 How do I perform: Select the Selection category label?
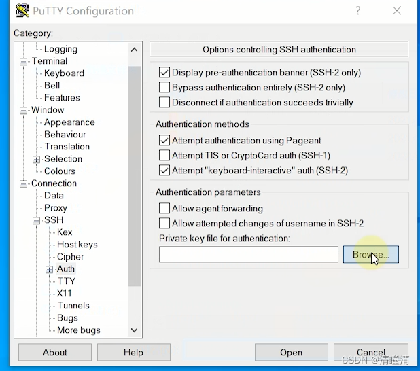tap(63, 159)
